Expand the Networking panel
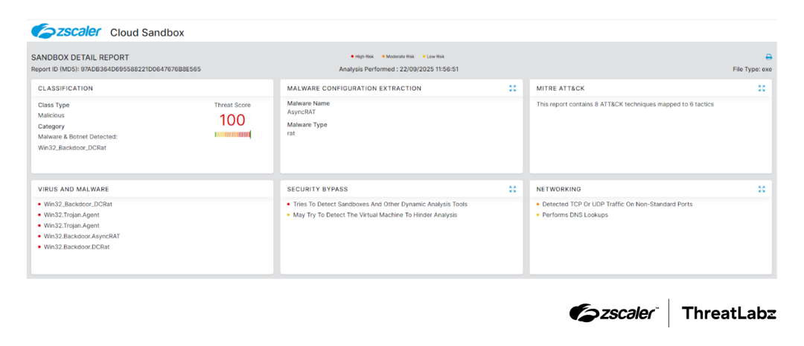804x346 pixels. pyautogui.click(x=762, y=189)
